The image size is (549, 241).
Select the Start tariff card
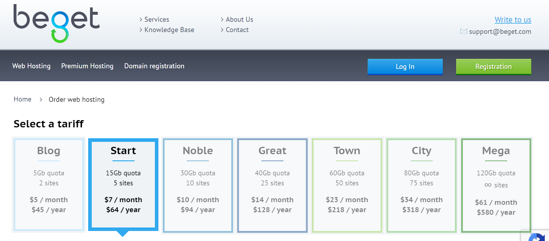click(123, 185)
